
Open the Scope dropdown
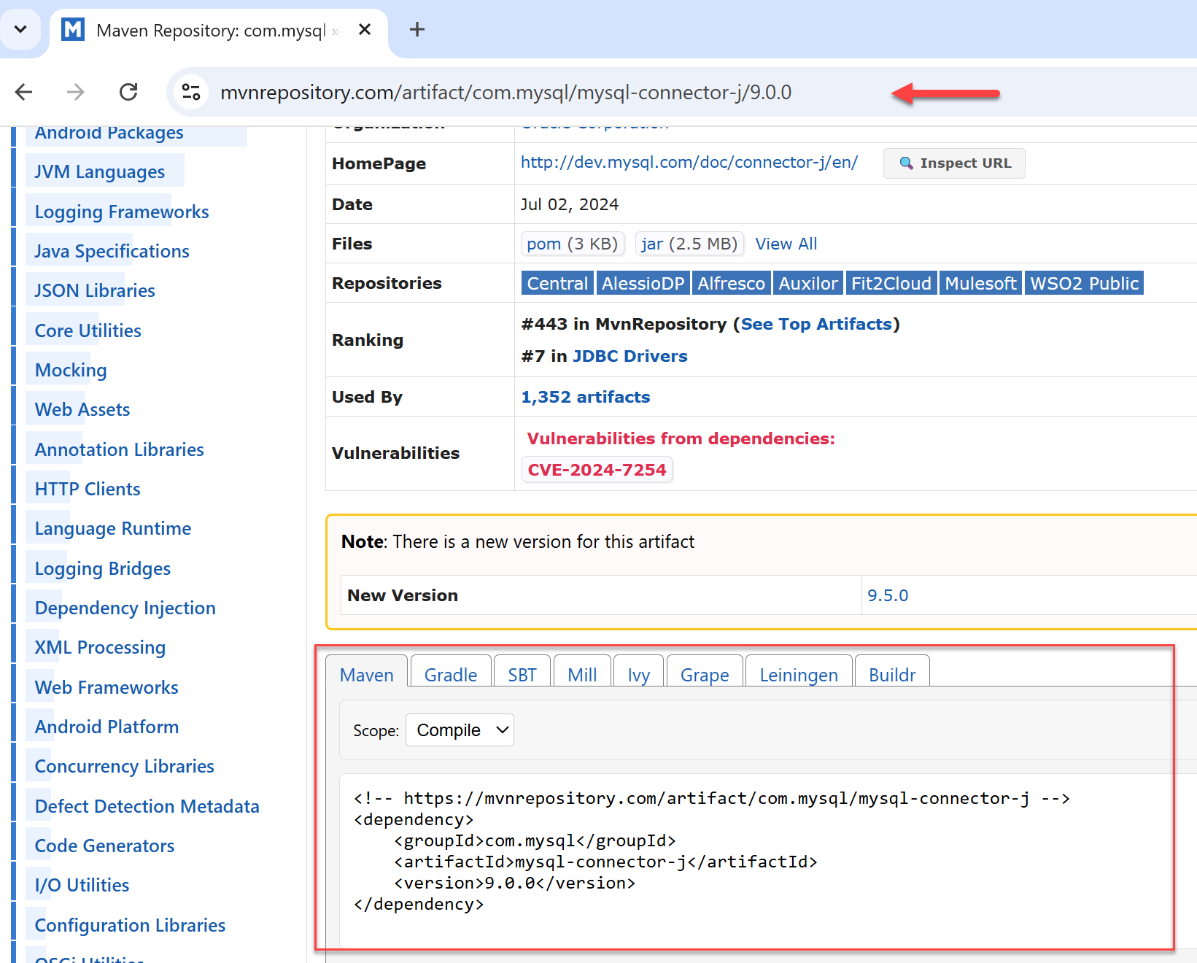(x=460, y=730)
